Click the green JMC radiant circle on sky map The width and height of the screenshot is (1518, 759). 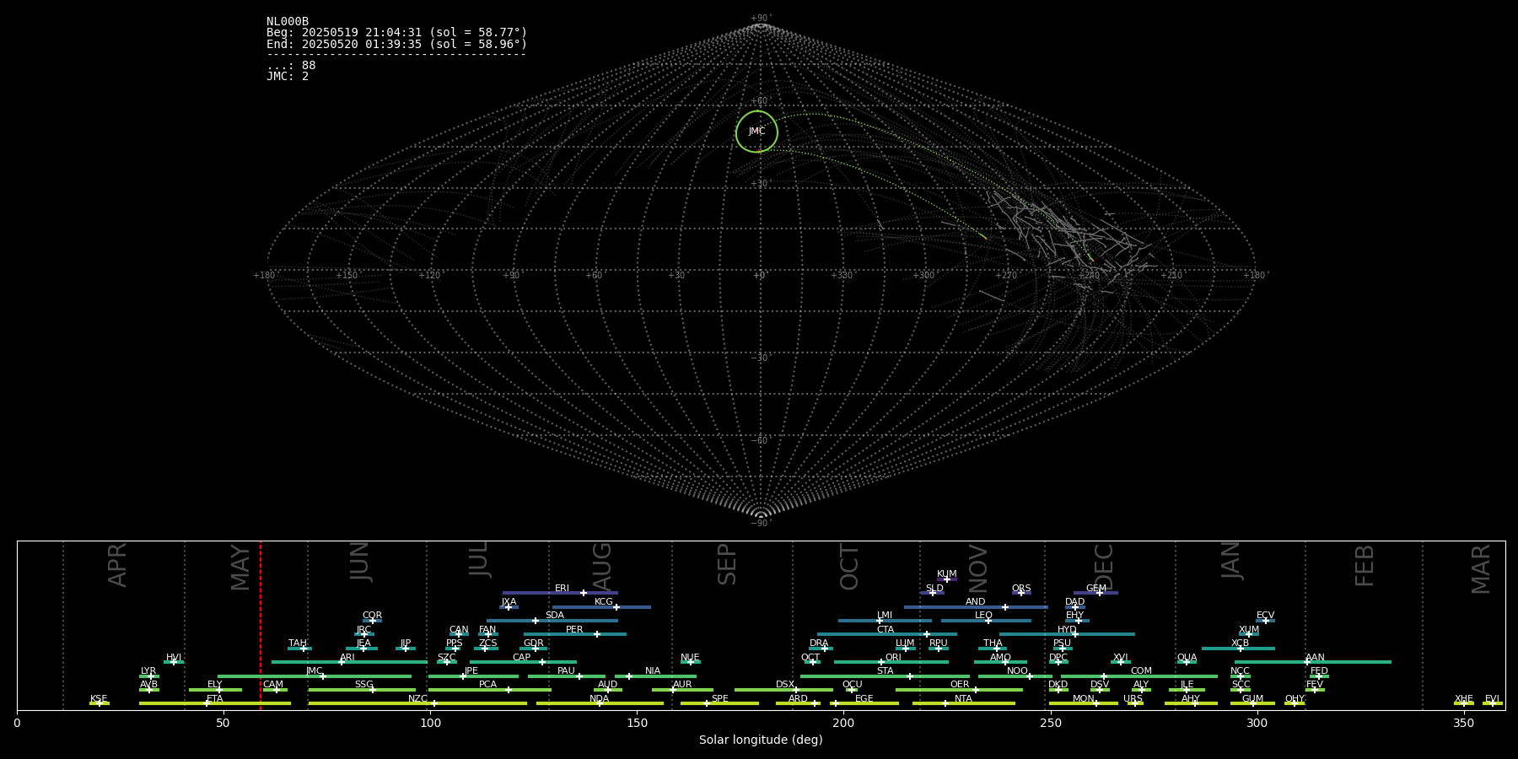pos(756,132)
